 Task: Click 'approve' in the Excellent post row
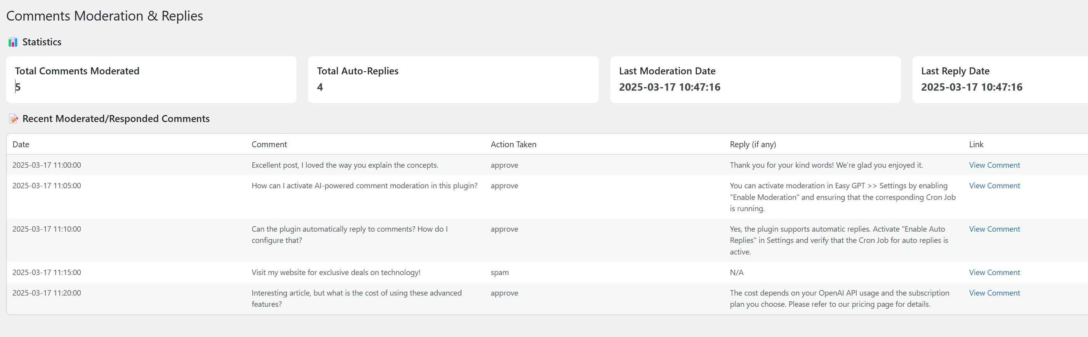click(x=504, y=165)
